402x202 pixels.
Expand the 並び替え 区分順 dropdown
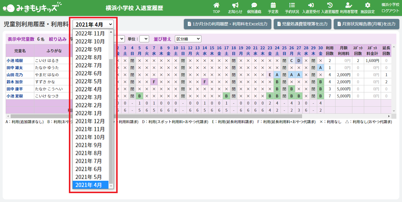(x=188, y=39)
